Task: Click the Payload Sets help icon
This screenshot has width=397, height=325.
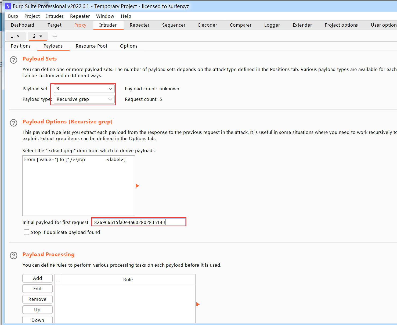Action: [13, 60]
